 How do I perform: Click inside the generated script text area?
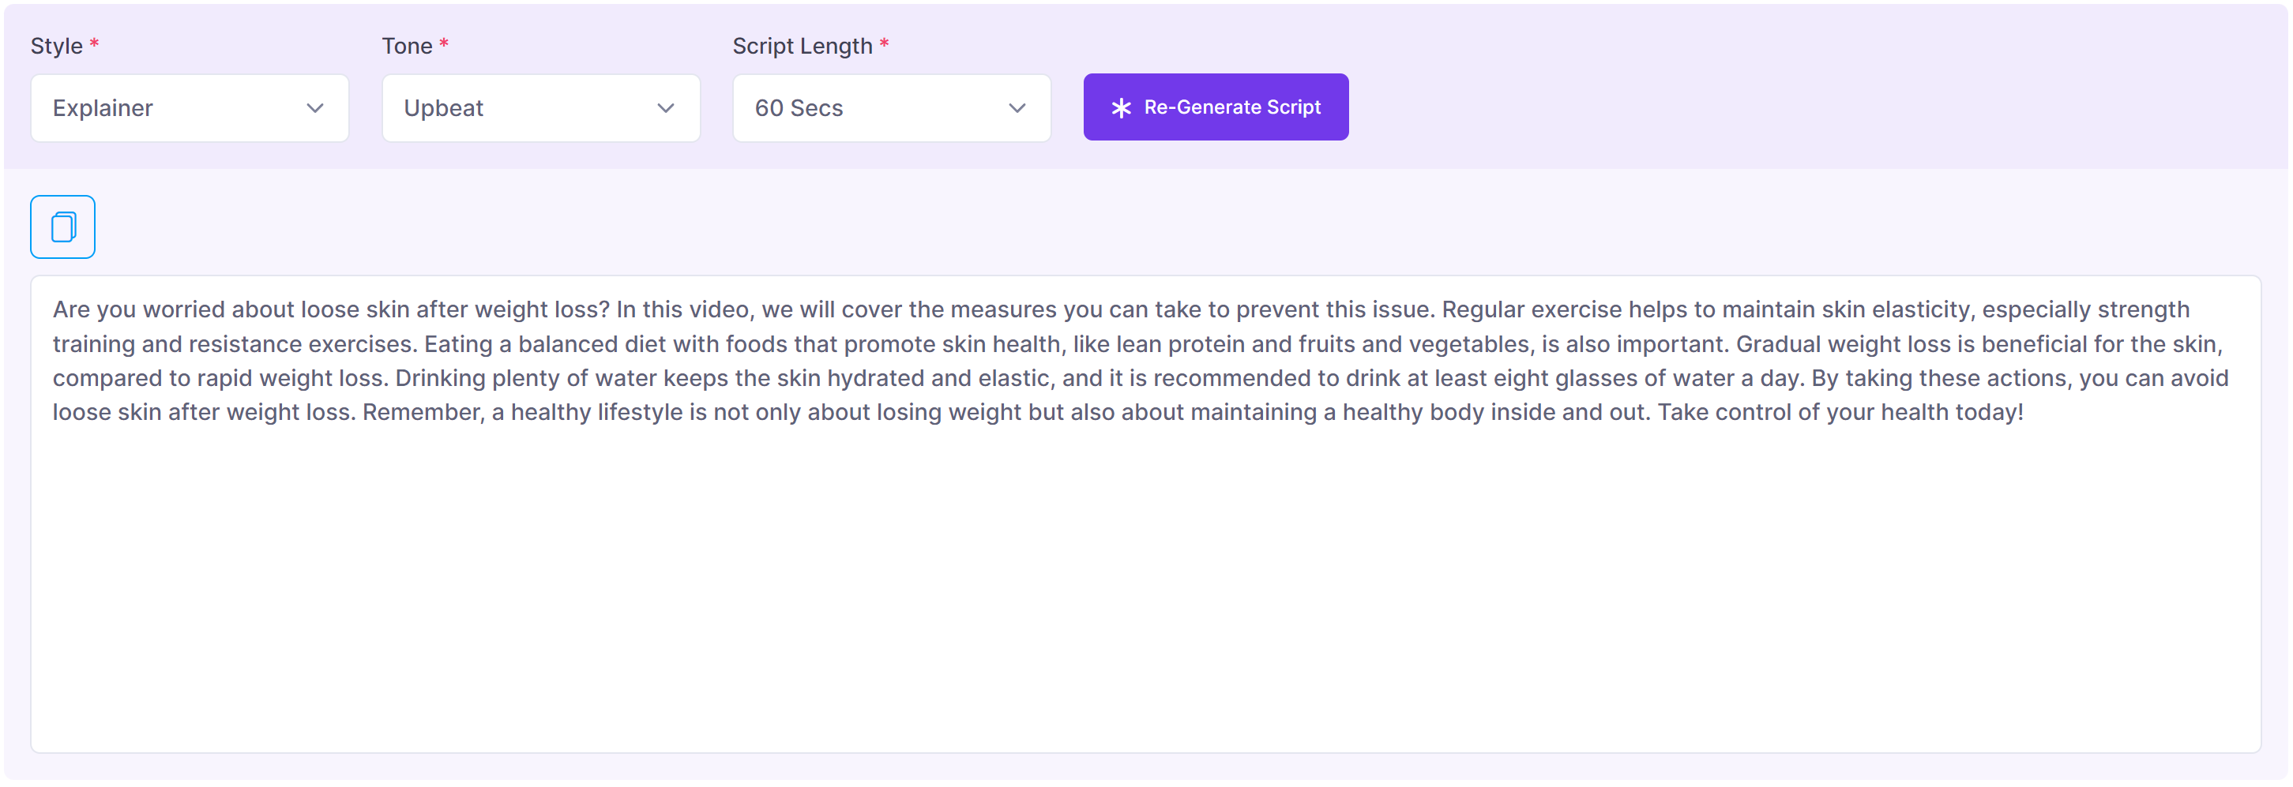tap(1145, 515)
